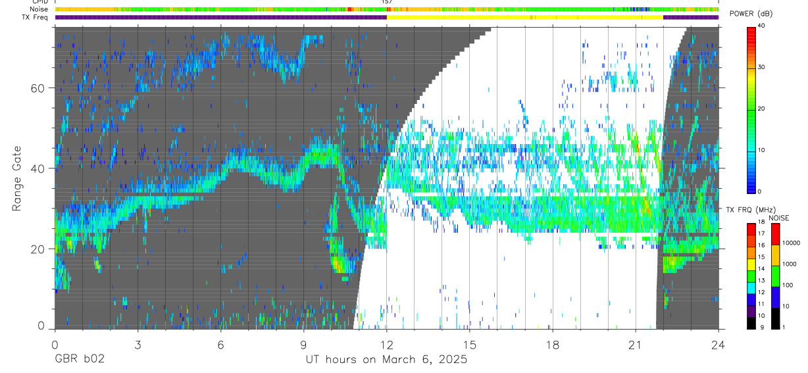Screen dimensions: 808x373
Task: Click the 17 tick on TX FRQ legend
Action: click(x=761, y=234)
